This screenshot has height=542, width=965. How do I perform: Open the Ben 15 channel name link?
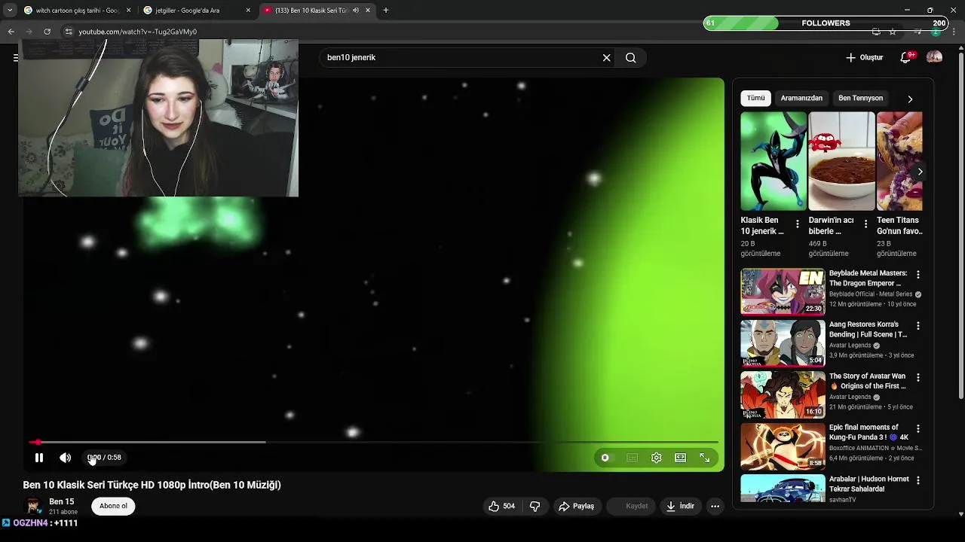62,501
